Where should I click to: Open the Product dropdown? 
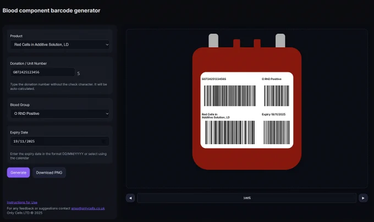(60, 44)
